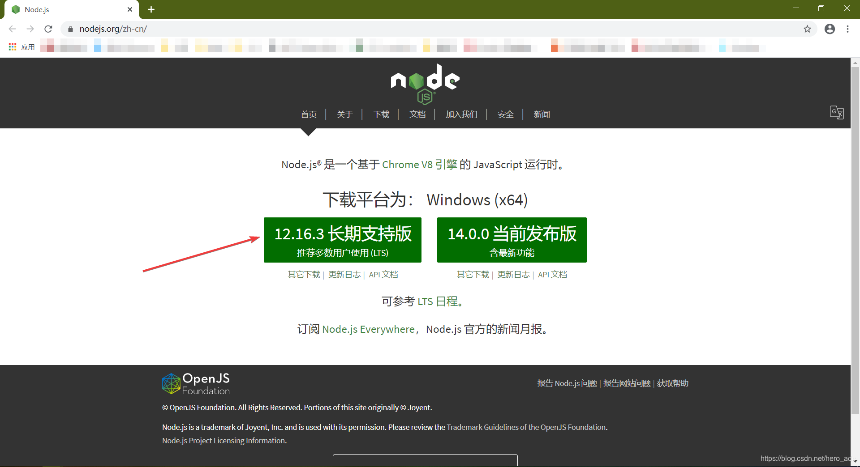Click the Node.js logo at page top
Screen dimensions: 860x467
(425, 84)
